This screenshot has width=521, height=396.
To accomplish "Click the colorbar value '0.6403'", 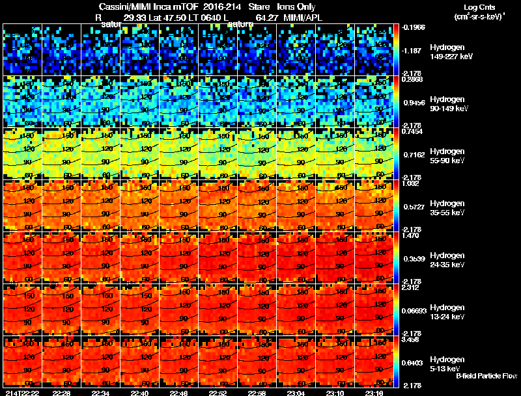I will (x=412, y=363).
